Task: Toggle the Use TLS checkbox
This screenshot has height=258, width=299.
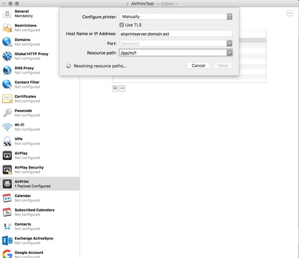Action: click(x=121, y=25)
